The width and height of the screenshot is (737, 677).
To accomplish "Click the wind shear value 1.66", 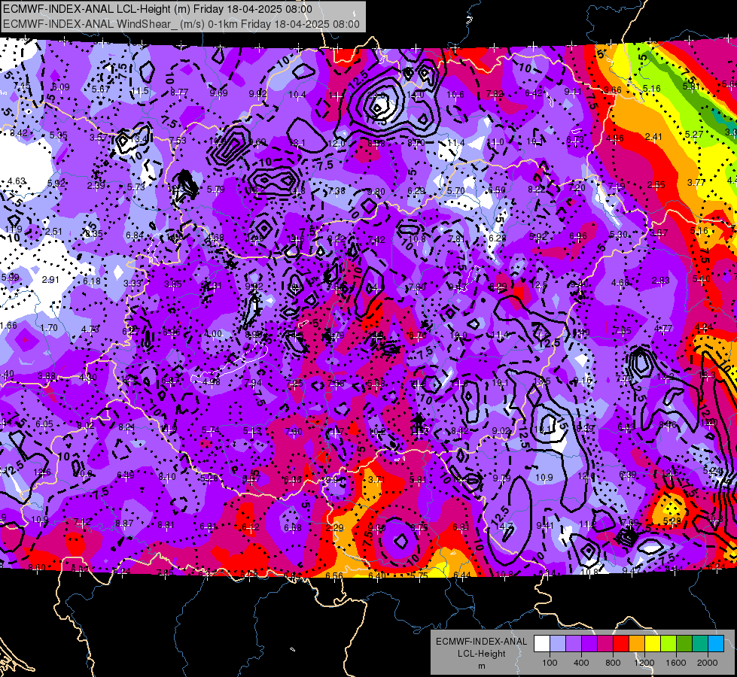I will (x=8, y=326).
